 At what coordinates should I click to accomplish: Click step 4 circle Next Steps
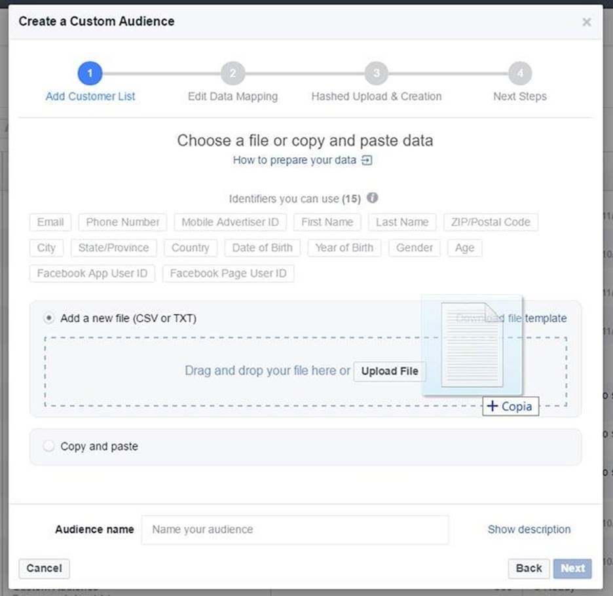[x=520, y=73]
